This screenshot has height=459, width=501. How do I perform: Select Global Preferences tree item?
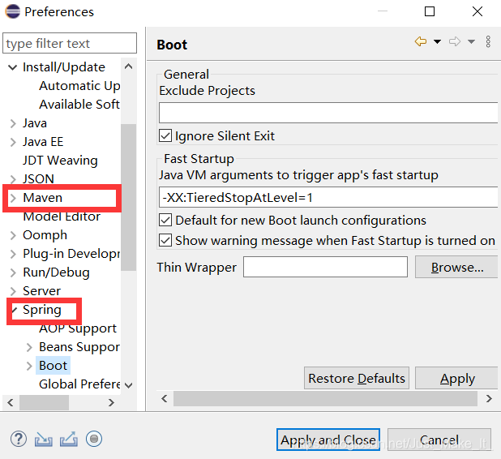79,384
